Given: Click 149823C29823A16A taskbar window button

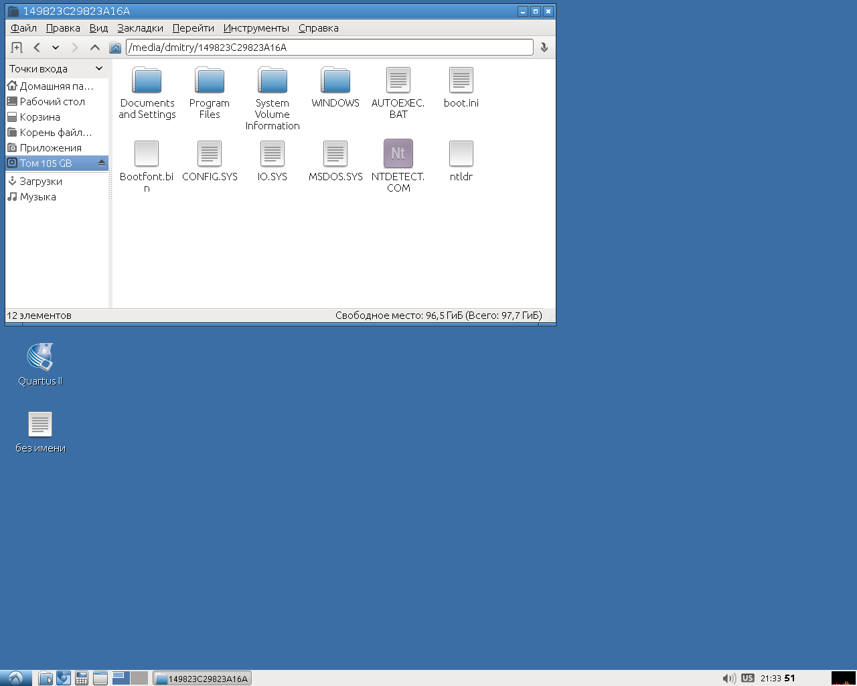Looking at the screenshot, I should [x=202, y=679].
